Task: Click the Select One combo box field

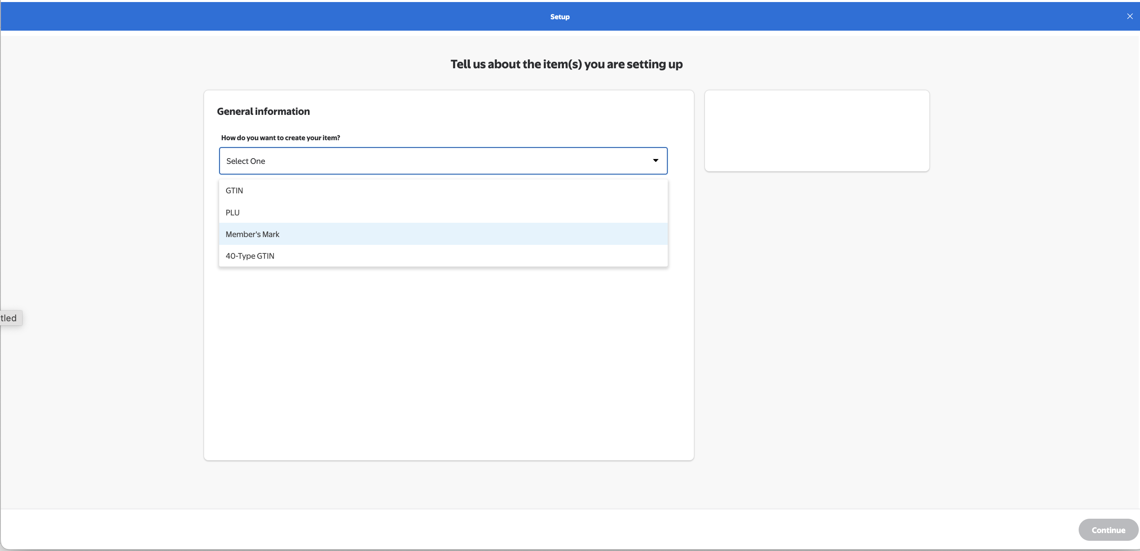Action: (x=442, y=161)
